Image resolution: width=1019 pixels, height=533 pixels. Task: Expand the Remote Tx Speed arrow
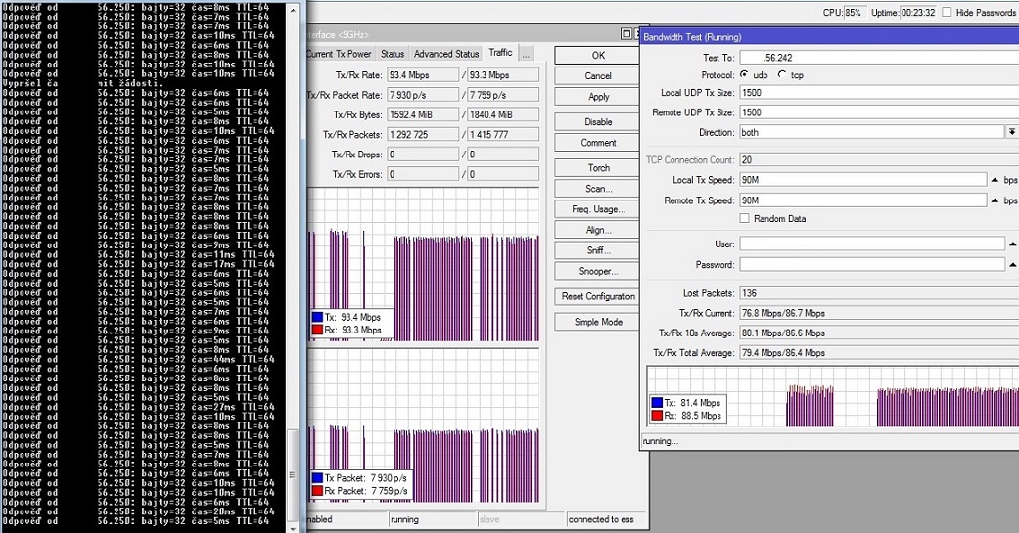pos(995,200)
